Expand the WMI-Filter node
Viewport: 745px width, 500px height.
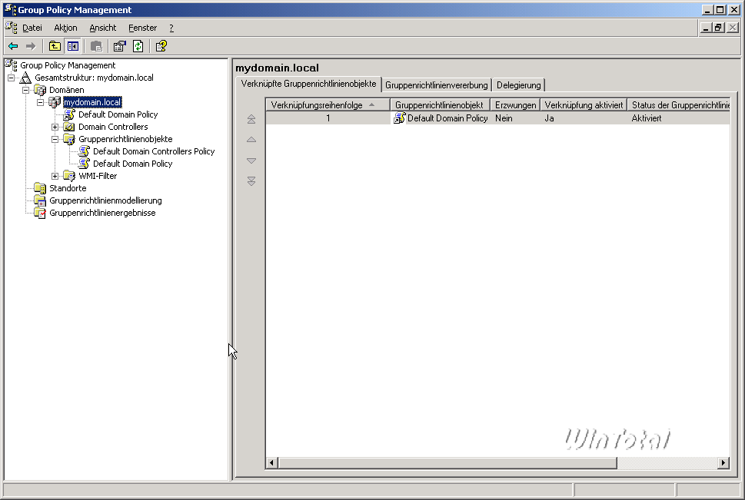point(55,176)
